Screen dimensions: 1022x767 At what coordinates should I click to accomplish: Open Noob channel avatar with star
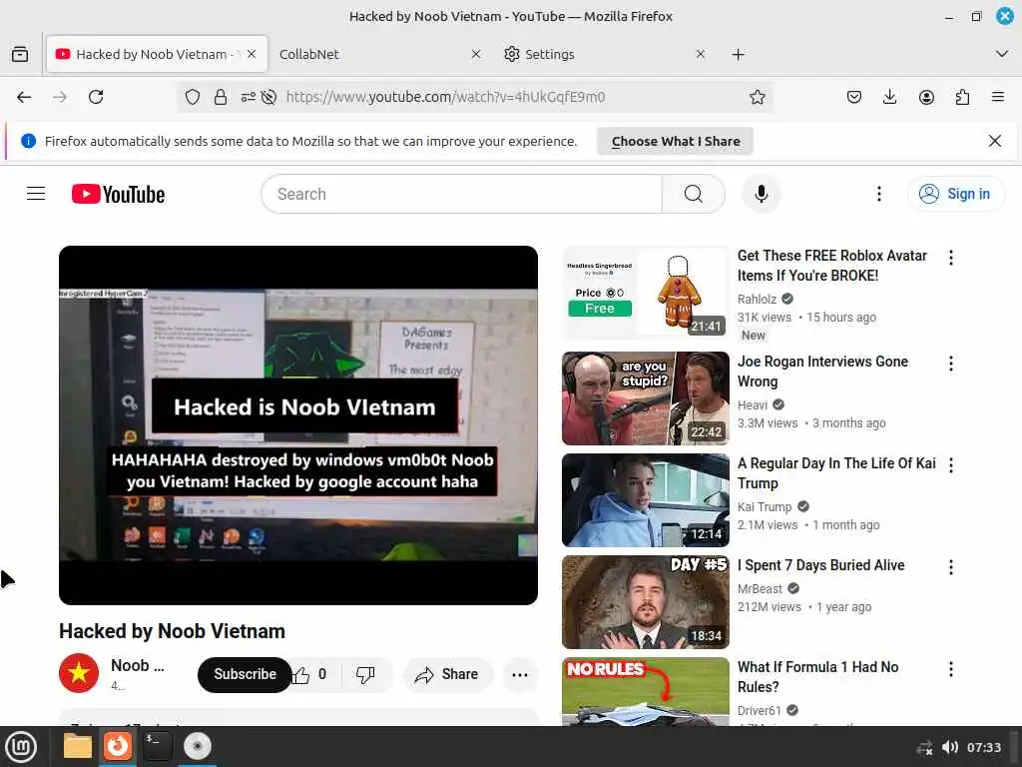coord(79,672)
